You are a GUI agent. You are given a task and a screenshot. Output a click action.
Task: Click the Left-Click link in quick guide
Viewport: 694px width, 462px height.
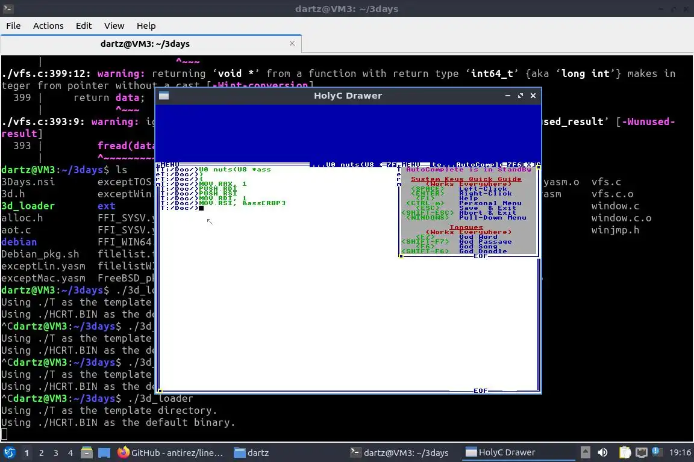click(483, 189)
